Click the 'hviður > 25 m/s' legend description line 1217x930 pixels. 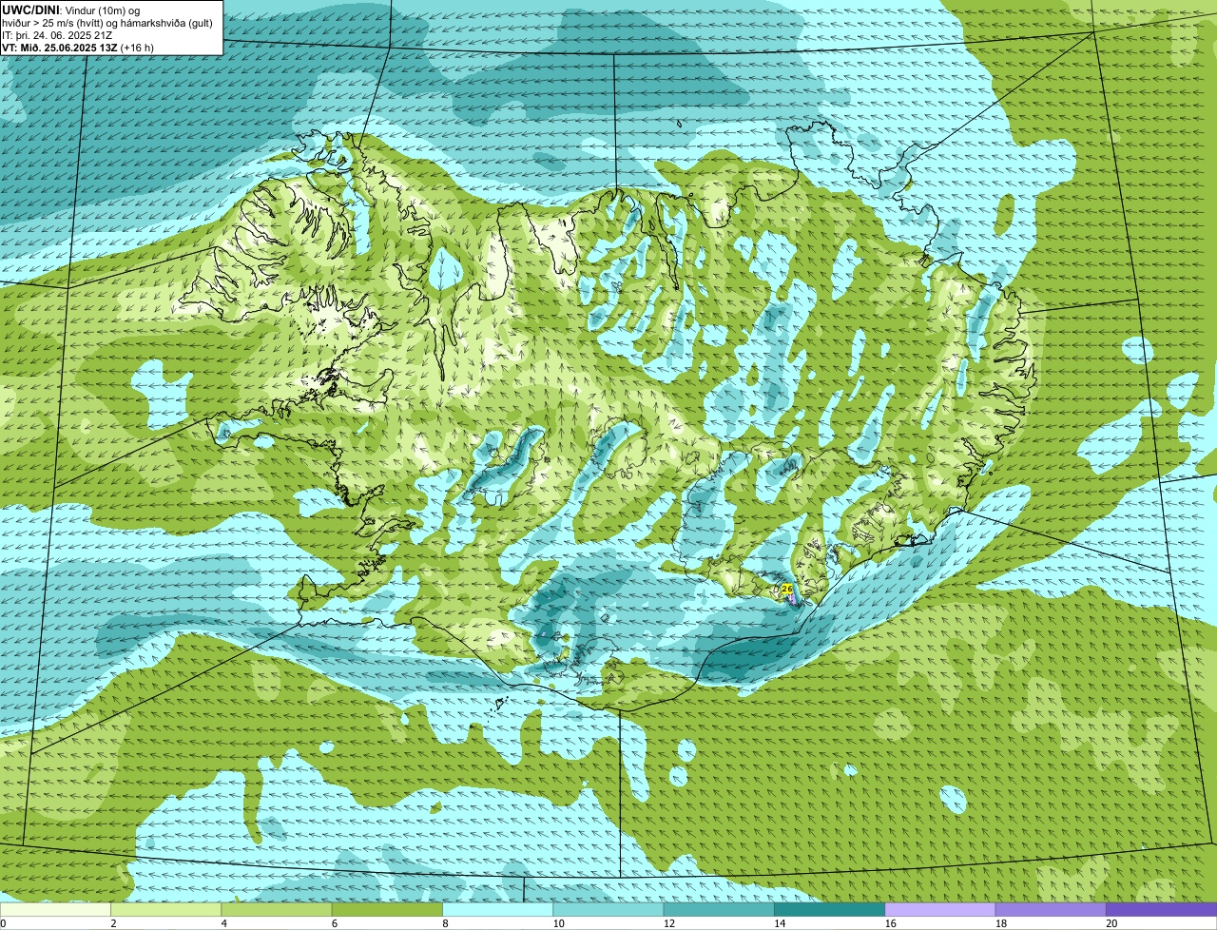107,23
